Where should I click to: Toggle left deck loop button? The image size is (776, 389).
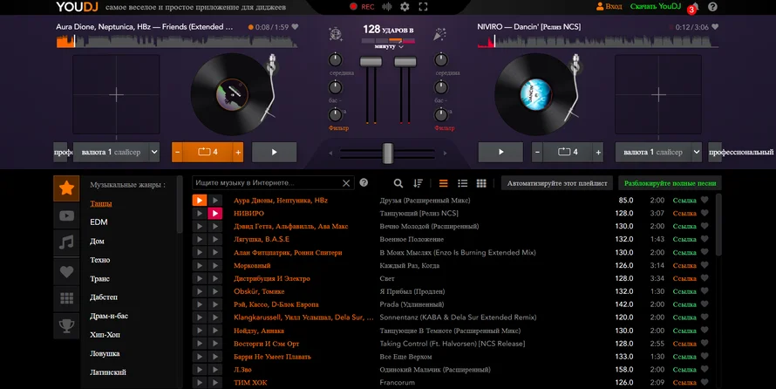(x=208, y=152)
